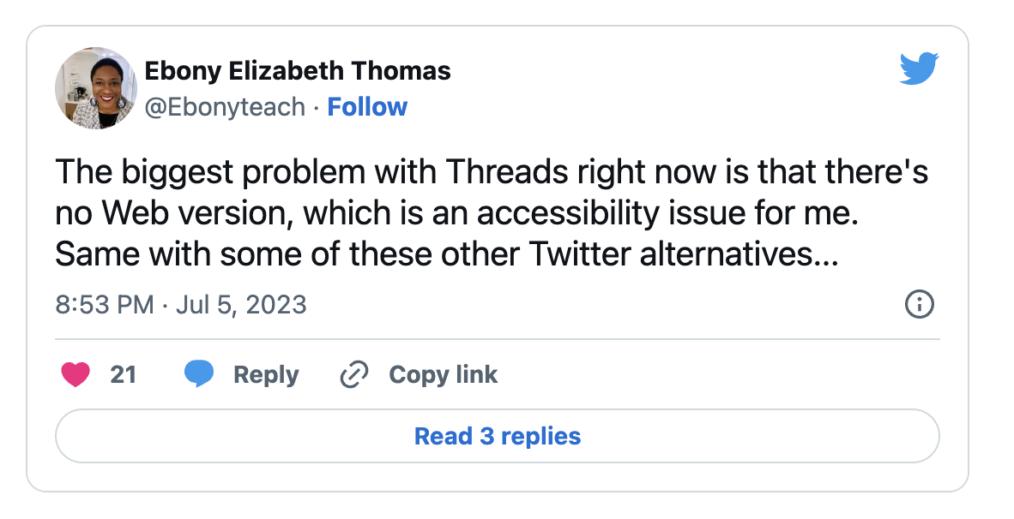This screenshot has width=1014, height=519.
Task: Follow the @Ebonyteach account
Action: [367, 107]
